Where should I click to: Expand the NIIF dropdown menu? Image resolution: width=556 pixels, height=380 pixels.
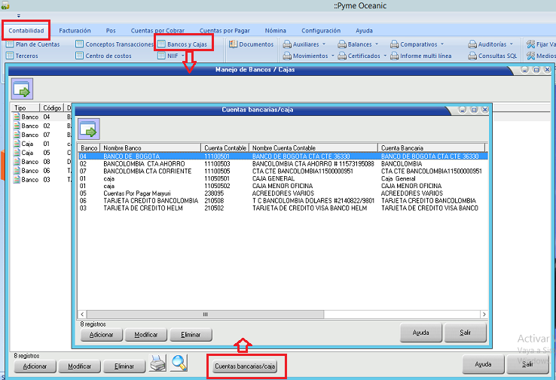point(172,56)
